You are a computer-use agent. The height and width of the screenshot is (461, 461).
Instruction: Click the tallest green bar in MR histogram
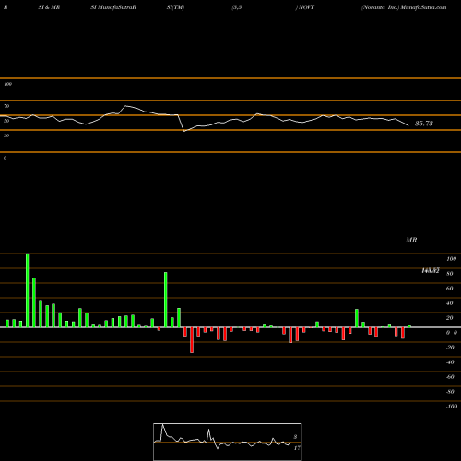pos(28,290)
